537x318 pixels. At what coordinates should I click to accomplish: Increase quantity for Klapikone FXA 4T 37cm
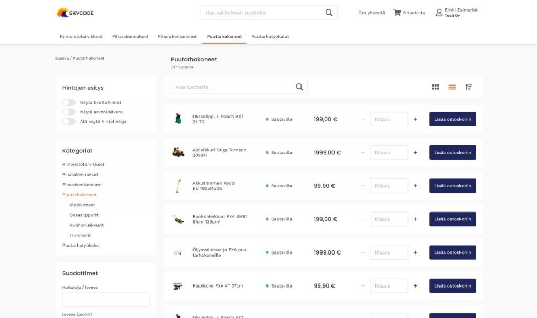pos(415,286)
